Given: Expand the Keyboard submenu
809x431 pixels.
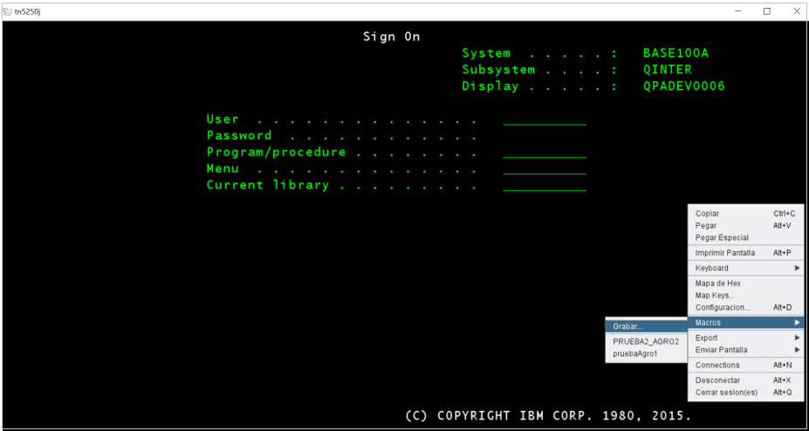Looking at the screenshot, I should pyautogui.click(x=712, y=269).
